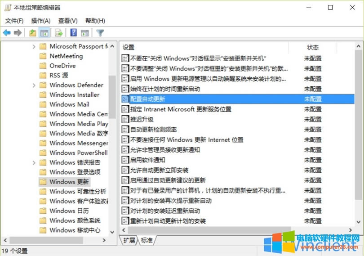Switch to the 扩展 tab
The width and height of the screenshot is (364, 256).
(x=129, y=240)
